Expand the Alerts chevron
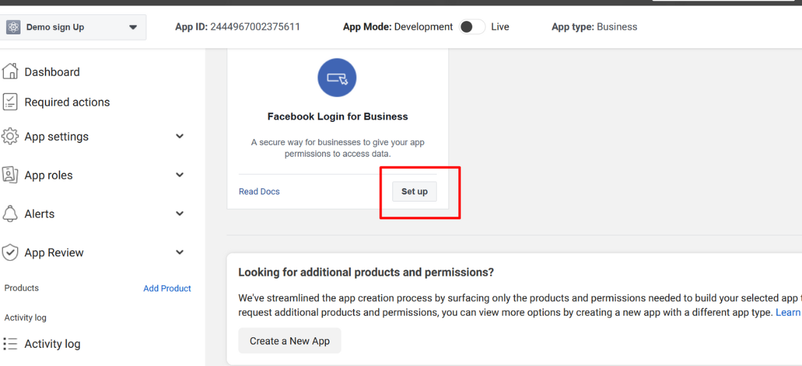 [x=180, y=214]
